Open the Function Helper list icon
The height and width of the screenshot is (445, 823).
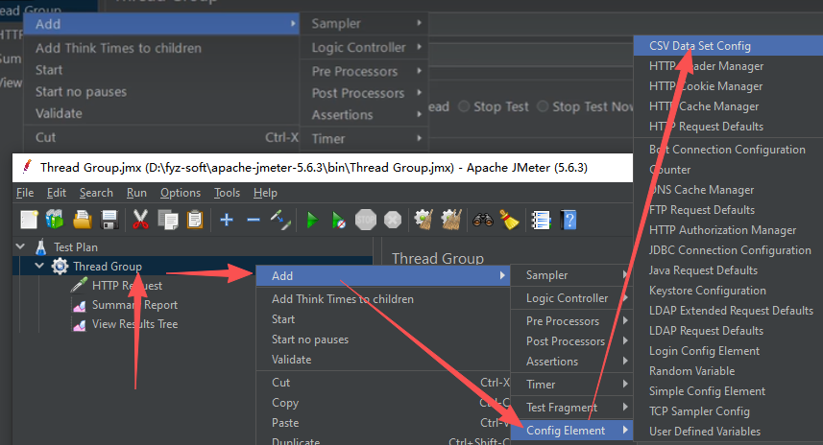click(x=541, y=220)
